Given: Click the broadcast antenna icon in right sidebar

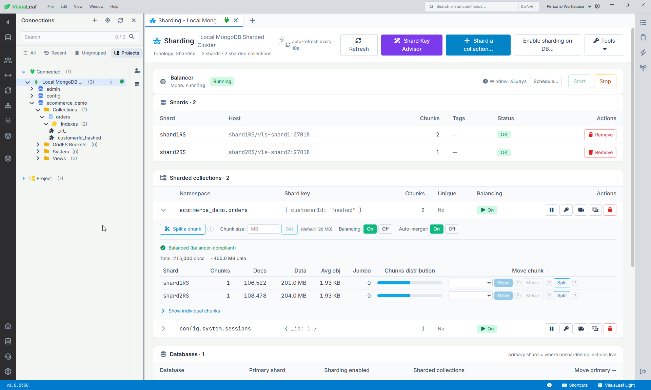Looking at the screenshot, I should coord(643,68).
